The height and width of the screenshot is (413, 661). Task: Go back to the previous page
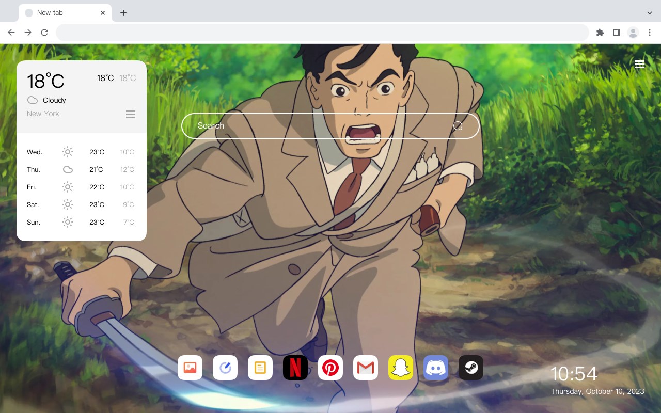pyautogui.click(x=11, y=33)
